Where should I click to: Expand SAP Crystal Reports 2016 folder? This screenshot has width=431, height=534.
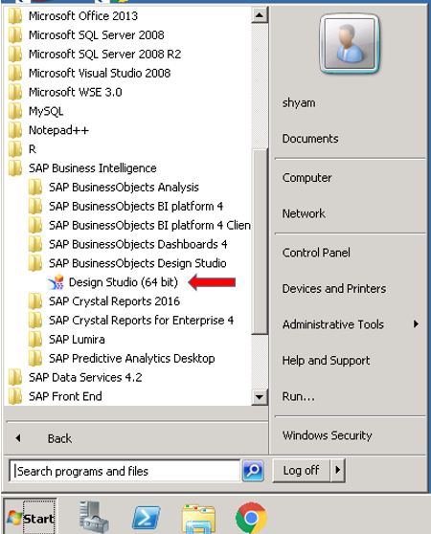point(103,301)
